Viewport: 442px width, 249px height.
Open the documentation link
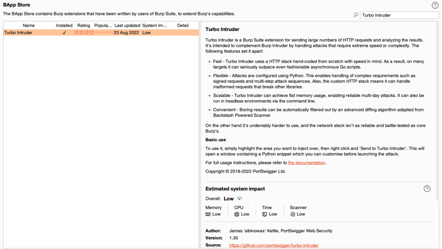pyautogui.click(x=306, y=163)
